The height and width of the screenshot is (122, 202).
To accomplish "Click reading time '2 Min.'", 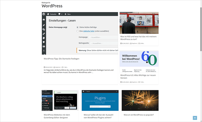I will (x=142, y=43).
